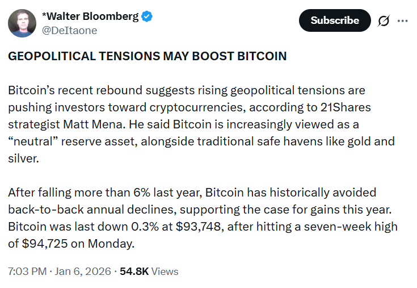Click the GEOPOLITICAL TENSIONS MAY BOOST BITCOIN headline
417x288 pixels.
click(x=148, y=56)
